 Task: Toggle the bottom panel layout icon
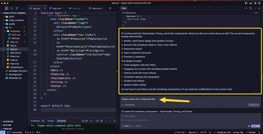pyautogui.click(x=251, y=3)
